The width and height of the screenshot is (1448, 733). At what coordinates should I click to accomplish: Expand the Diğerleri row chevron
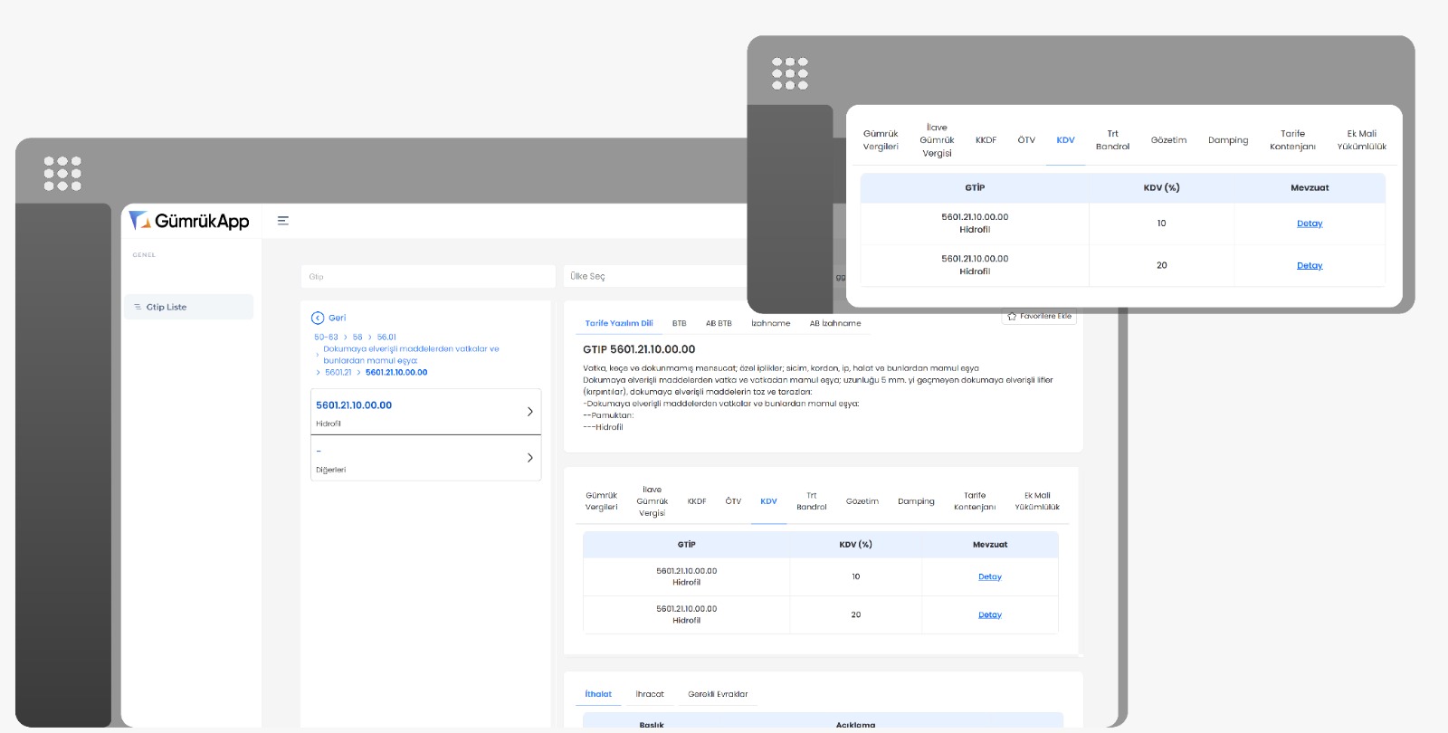pos(529,458)
